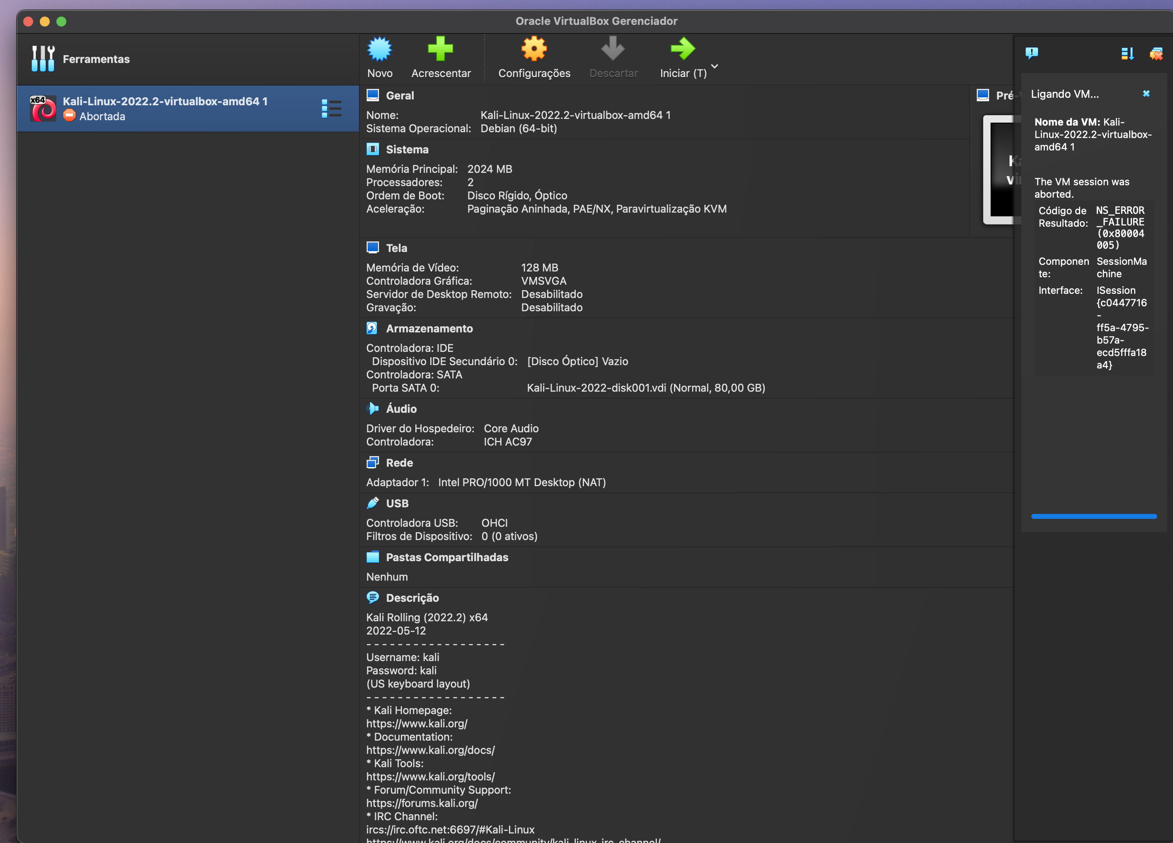
Task: Click the Acrescentar add VM icon
Action: tap(440, 49)
